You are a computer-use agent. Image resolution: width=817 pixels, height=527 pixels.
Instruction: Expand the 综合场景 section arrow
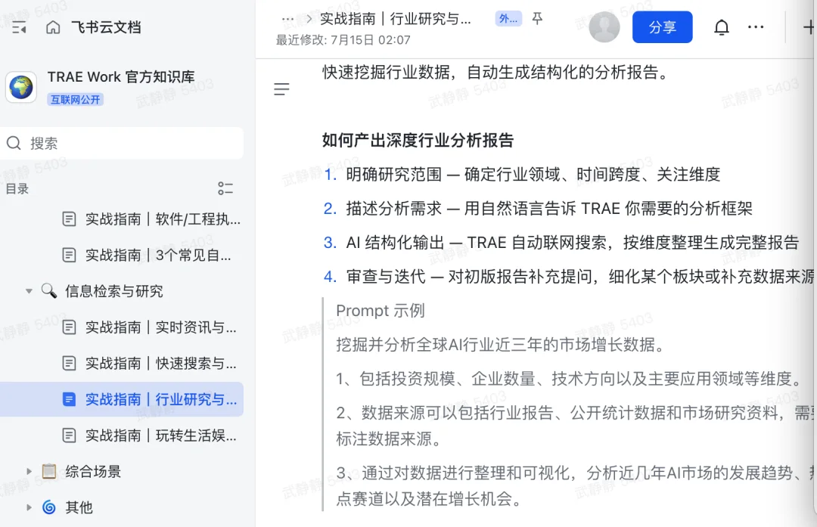coord(30,471)
